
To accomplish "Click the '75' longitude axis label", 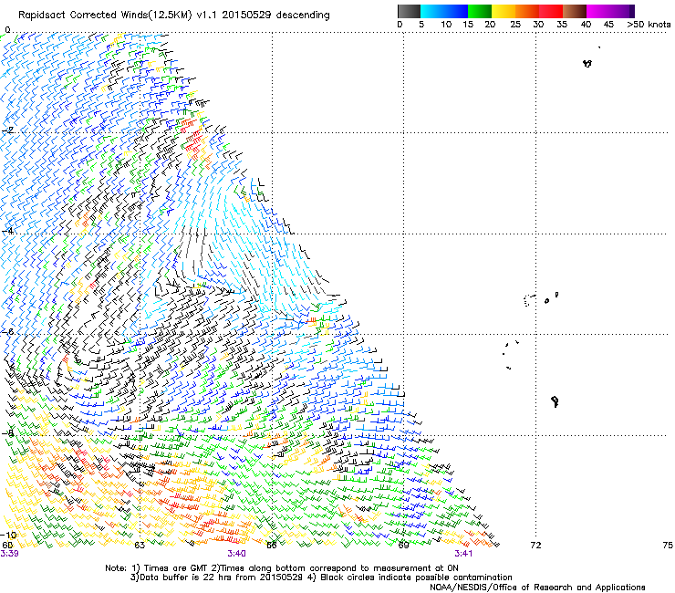I will (668, 546).
